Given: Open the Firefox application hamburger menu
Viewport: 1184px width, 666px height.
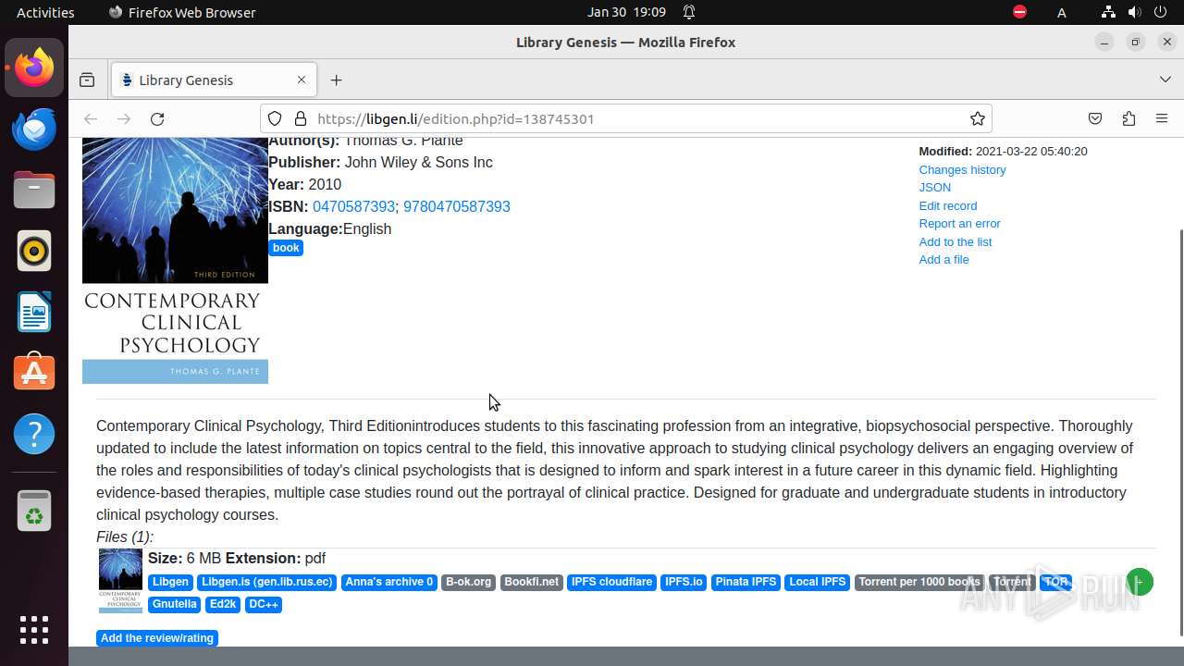Looking at the screenshot, I should pyautogui.click(x=1162, y=118).
